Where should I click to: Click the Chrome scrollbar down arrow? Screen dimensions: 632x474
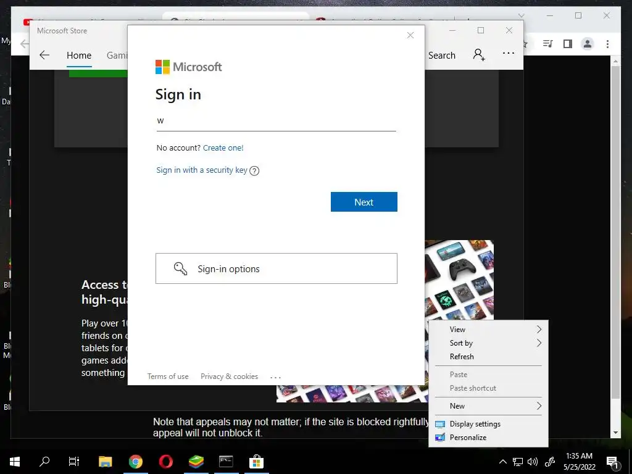click(615, 433)
